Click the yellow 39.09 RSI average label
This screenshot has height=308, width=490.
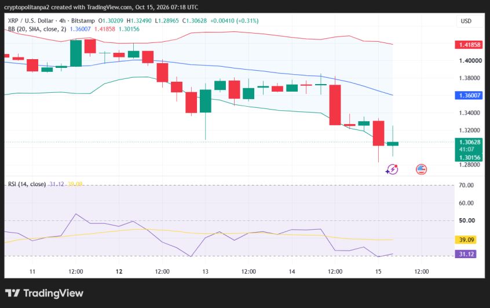466,240
